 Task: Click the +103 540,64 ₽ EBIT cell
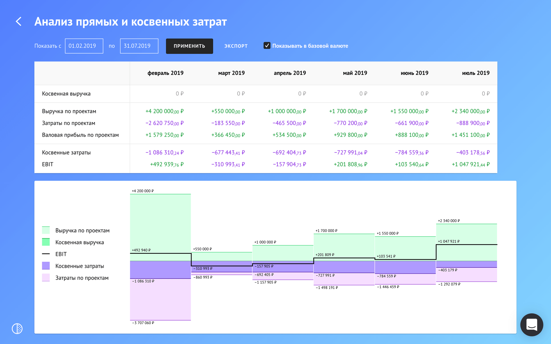[x=412, y=164]
